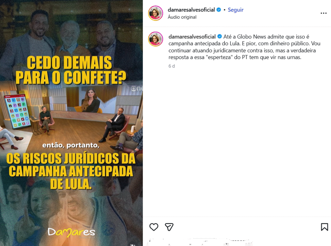Open damaresalvesoficial username in post header
Viewport: 331px width, 246px height.
point(191,10)
